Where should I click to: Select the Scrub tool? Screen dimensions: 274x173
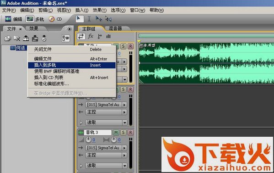click(x=108, y=19)
